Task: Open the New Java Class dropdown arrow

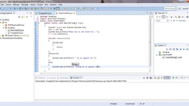Action: [x=38, y=9]
